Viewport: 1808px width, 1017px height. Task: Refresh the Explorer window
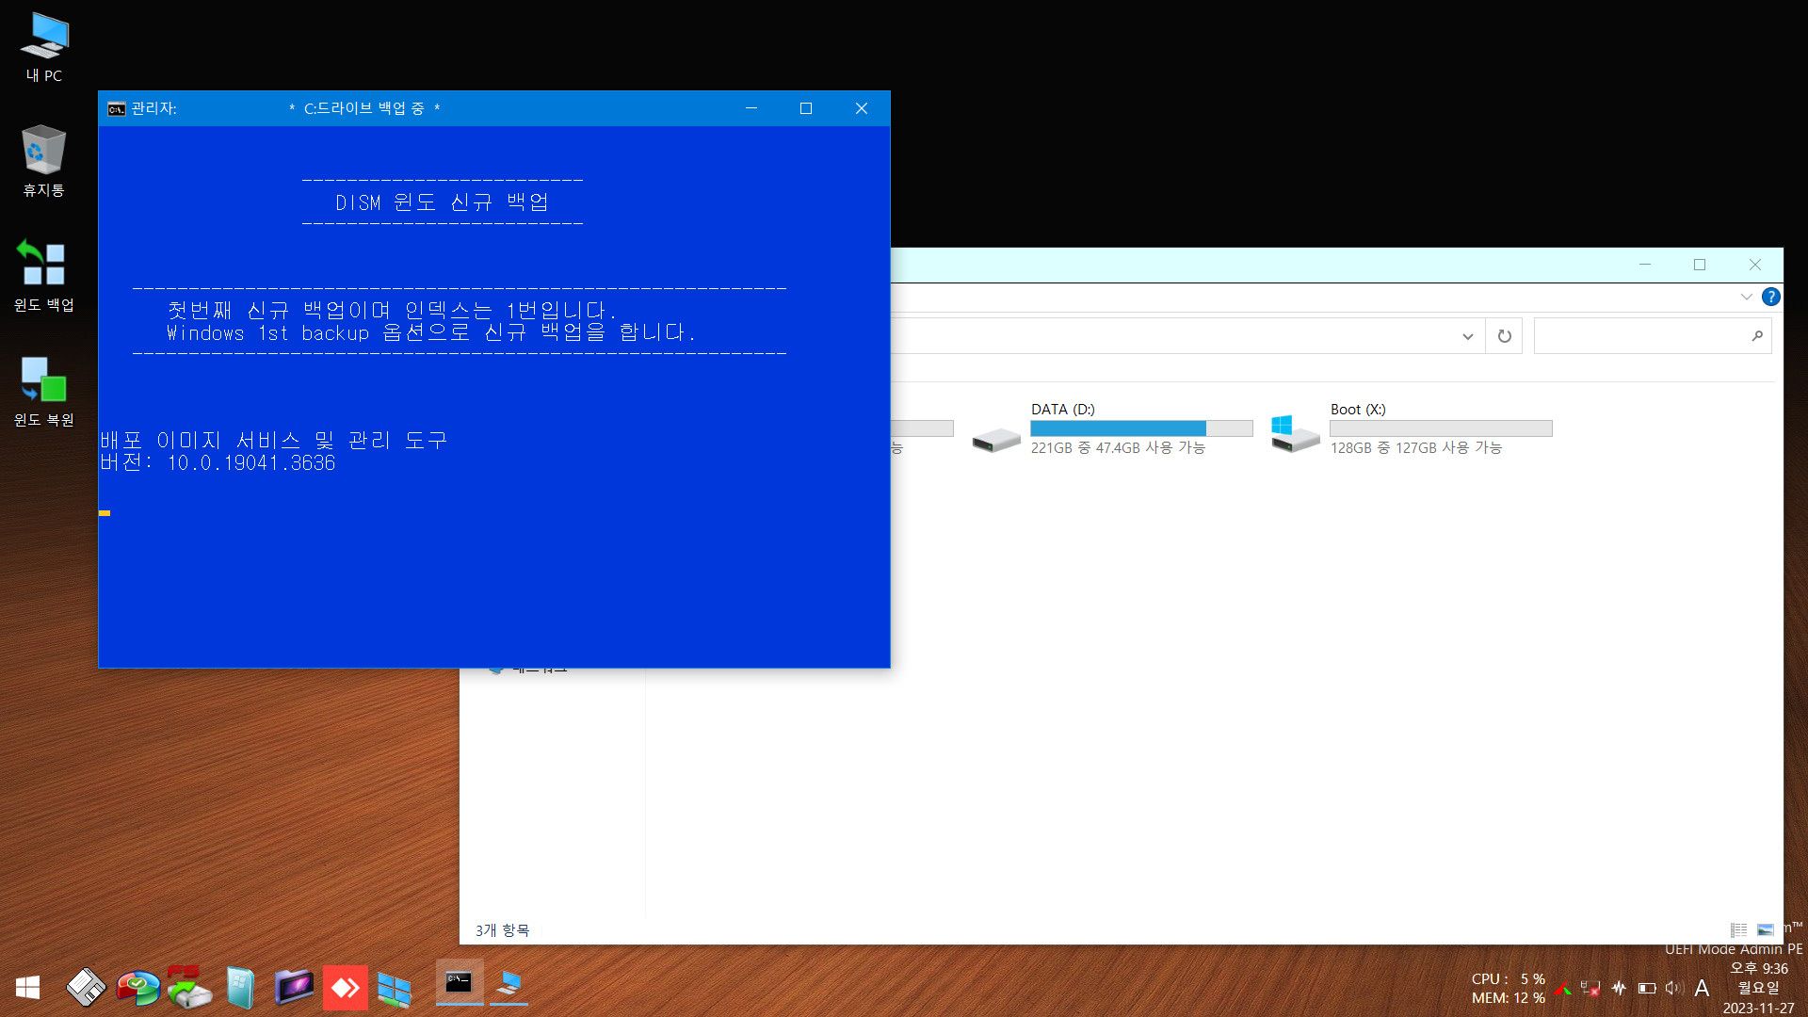click(1504, 336)
